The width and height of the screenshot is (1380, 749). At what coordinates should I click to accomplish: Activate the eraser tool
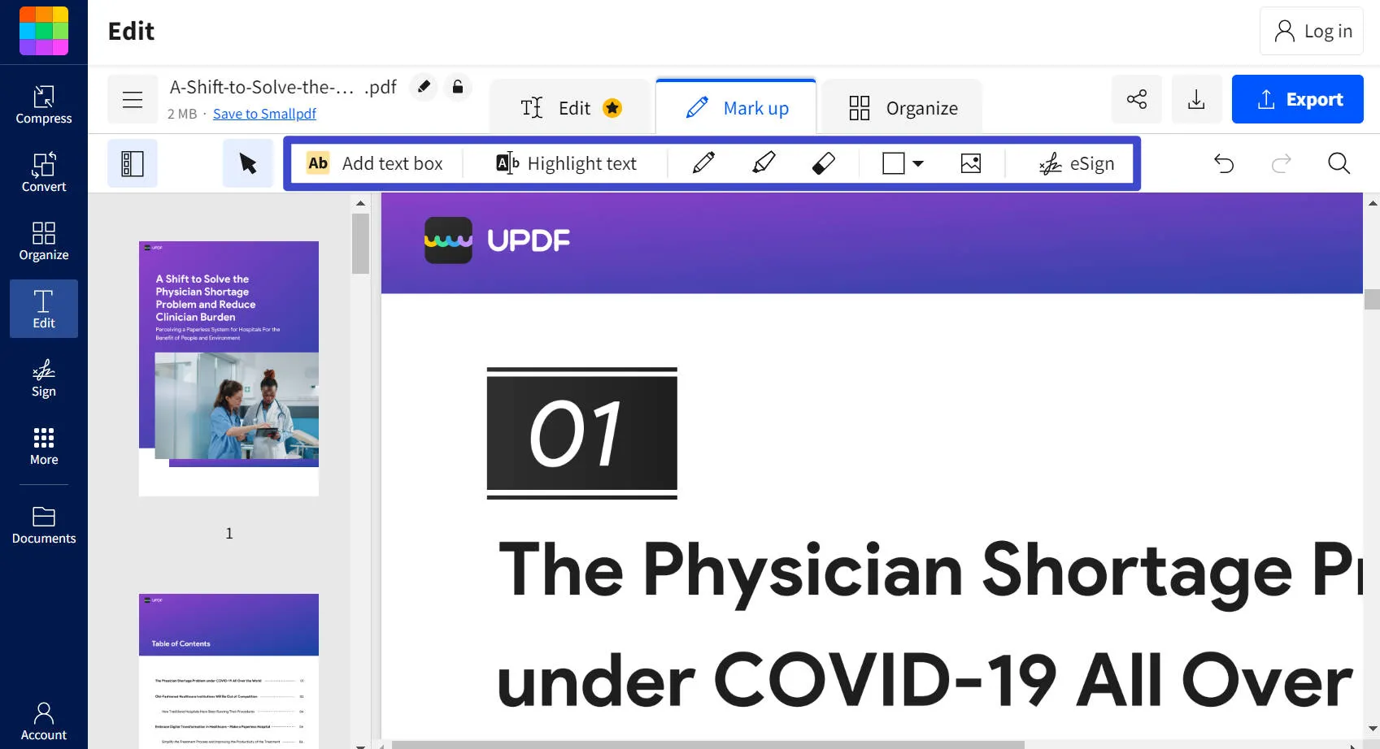click(823, 163)
